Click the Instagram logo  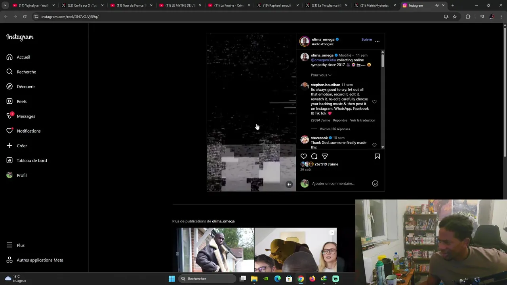click(x=20, y=37)
